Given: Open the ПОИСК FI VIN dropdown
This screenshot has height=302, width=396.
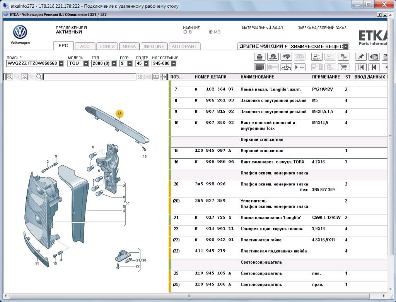Looking at the screenshot, I should click(61, 63).
